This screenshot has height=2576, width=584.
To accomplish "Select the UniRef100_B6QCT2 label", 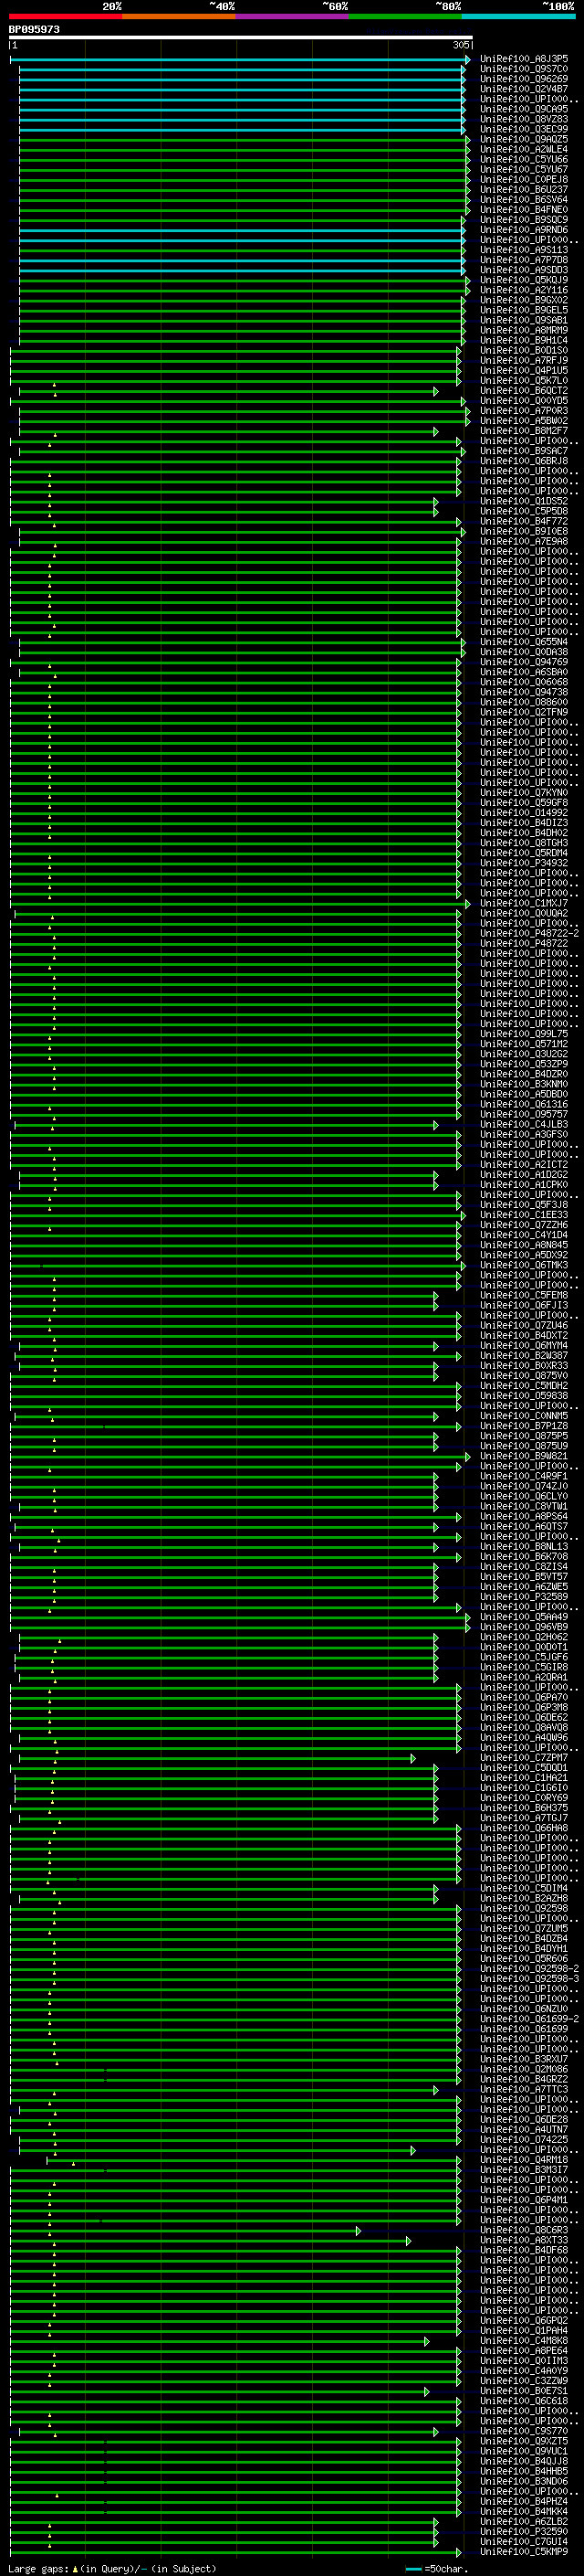I will point(524,390).
